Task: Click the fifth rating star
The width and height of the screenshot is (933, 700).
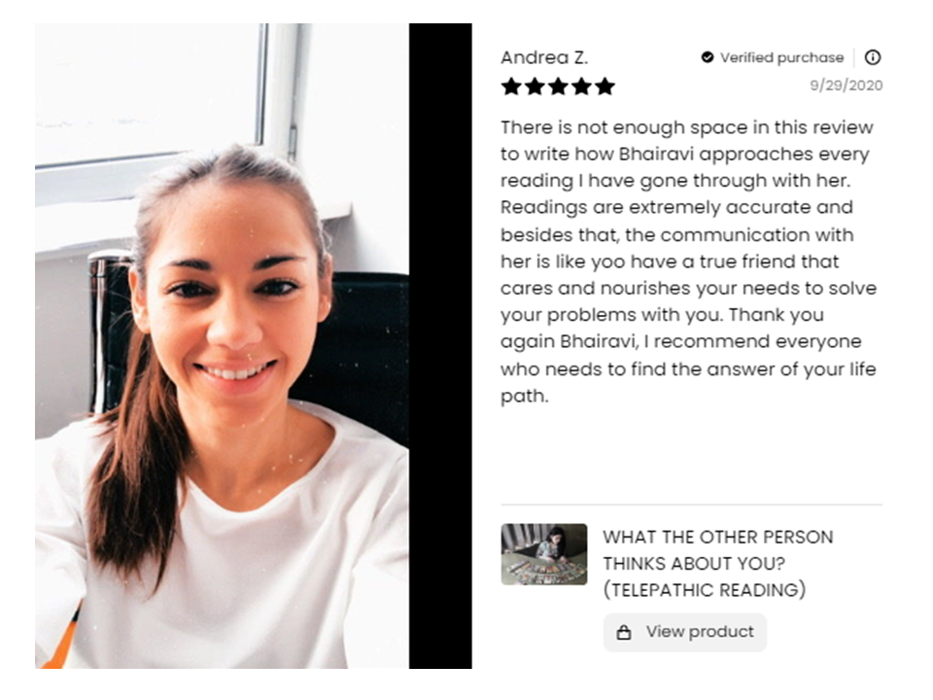Action: (x=605, y=87)
